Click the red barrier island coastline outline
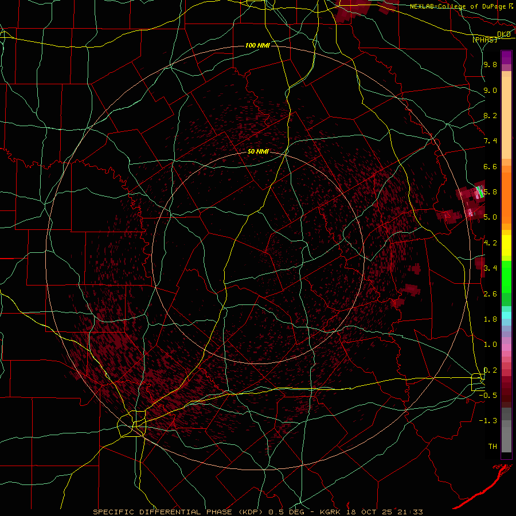The image size is (516, 516). click(x=484, y=487)
